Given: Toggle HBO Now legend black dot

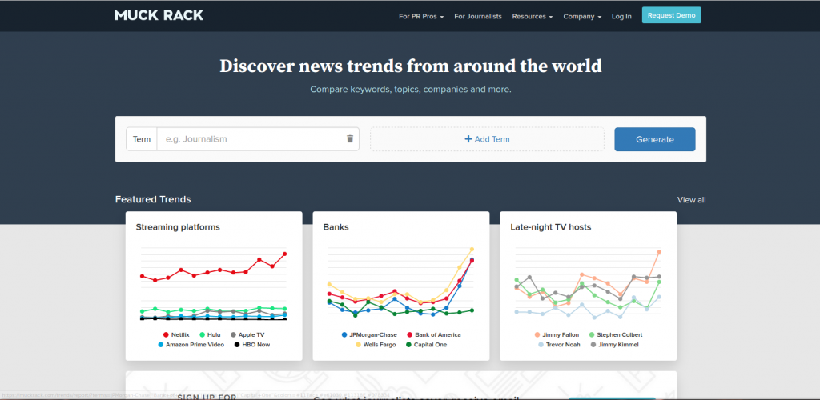Looking at the screenshot, I should 237,345.
